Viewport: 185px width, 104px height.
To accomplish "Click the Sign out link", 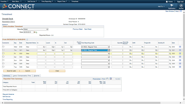I will pos(180,2).
